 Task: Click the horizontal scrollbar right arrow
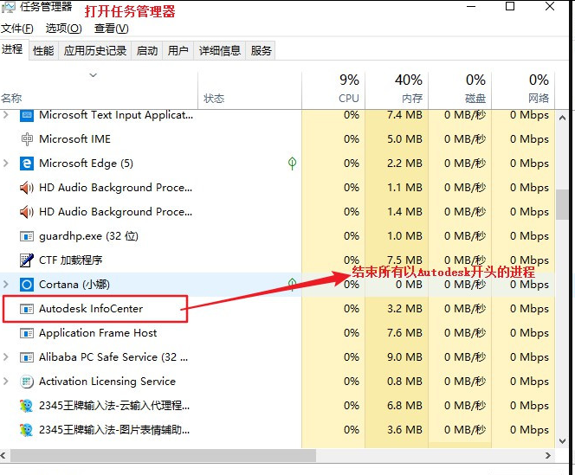[548, 456]
